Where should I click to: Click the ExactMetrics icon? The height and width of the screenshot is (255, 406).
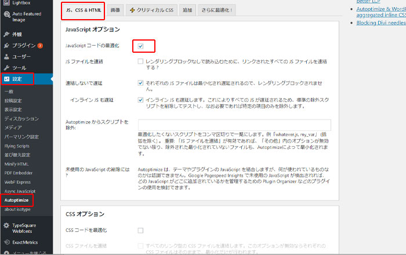pyautogui.click(x=7, y=242)
